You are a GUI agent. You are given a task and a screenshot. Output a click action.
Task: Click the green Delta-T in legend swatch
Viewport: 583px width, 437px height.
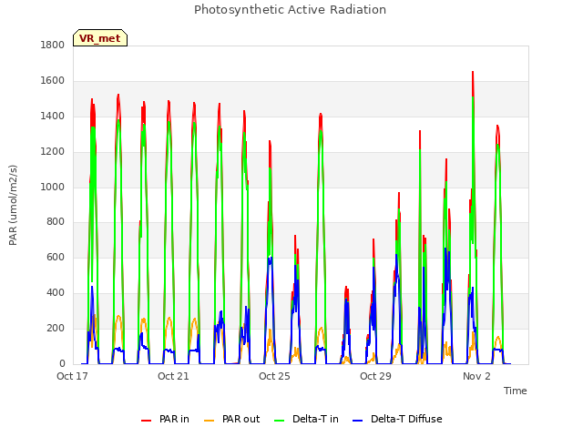pos(280,421)
